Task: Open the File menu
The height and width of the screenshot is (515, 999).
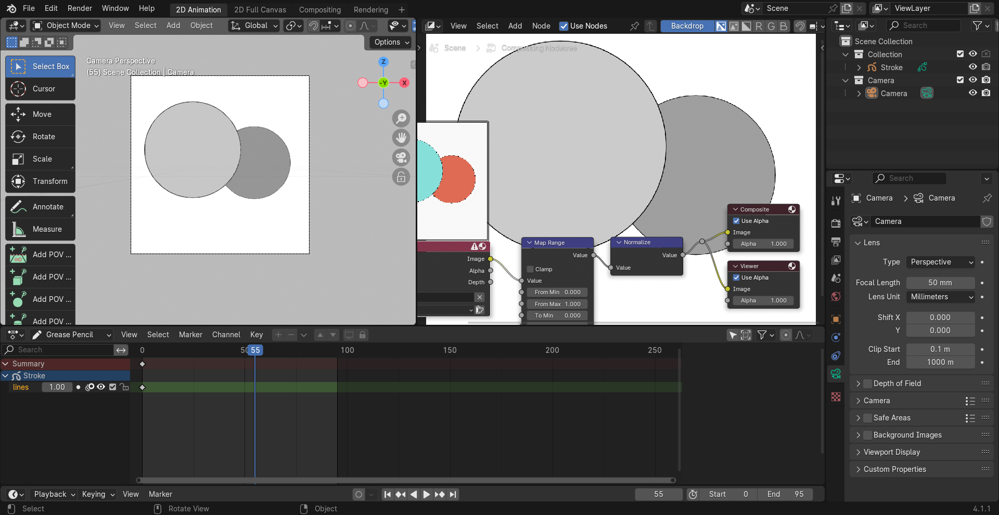Action: 29,8
